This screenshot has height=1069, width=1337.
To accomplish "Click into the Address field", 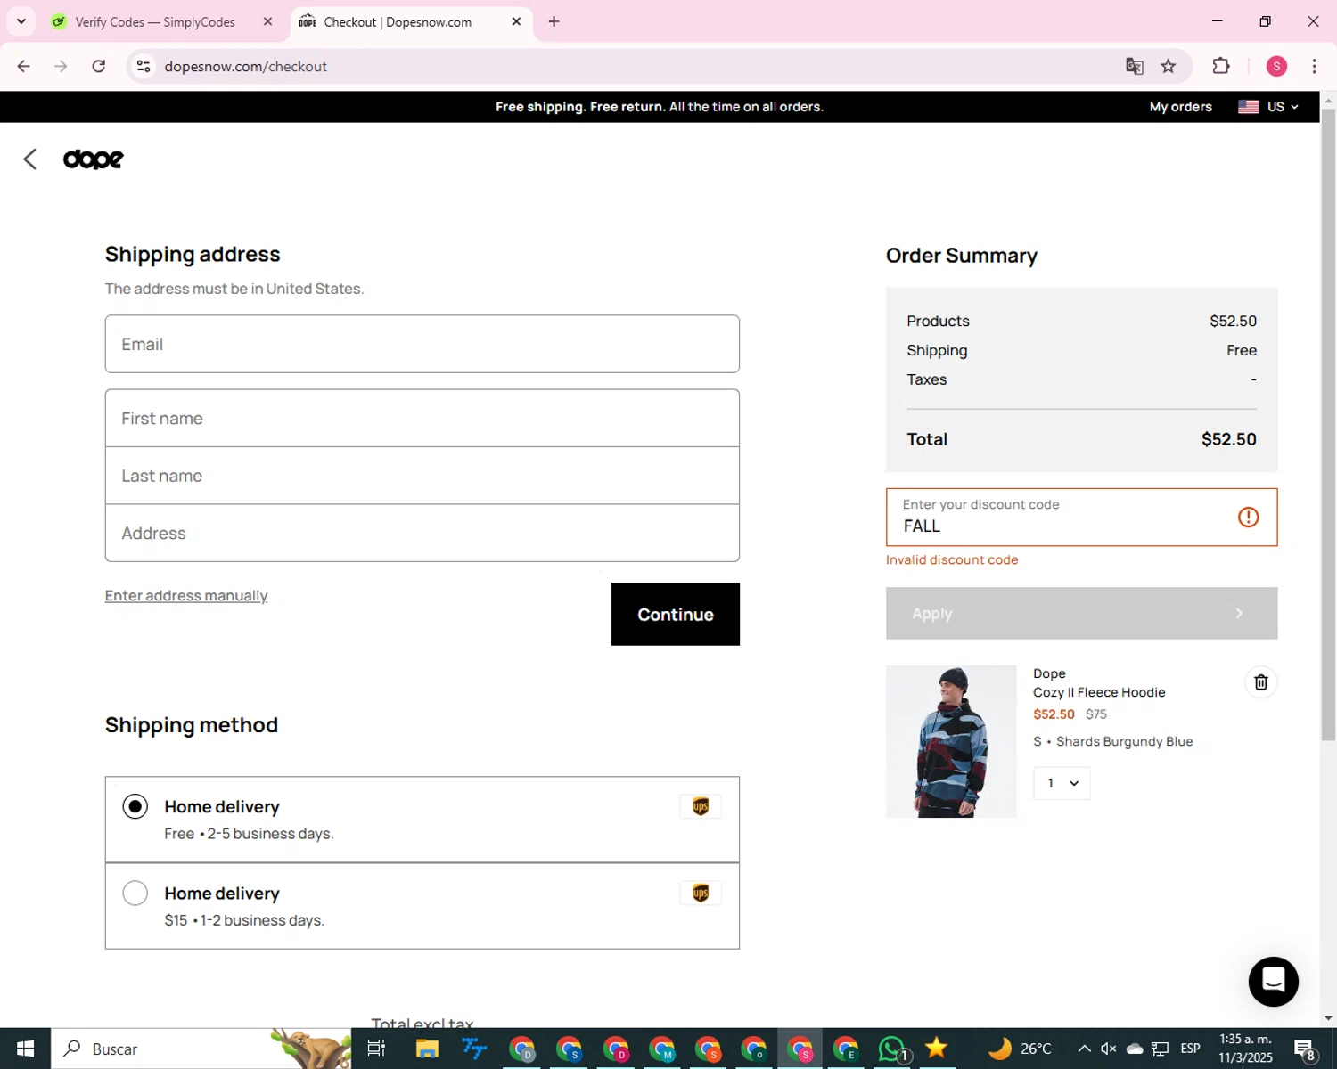I will tap(422, 534).
